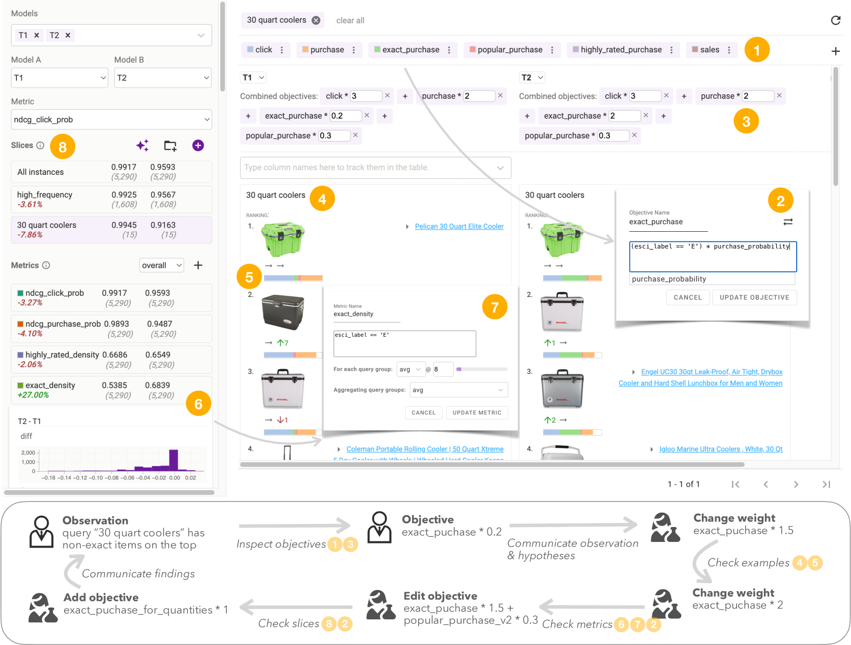Remove the T2 model chip

68,35
